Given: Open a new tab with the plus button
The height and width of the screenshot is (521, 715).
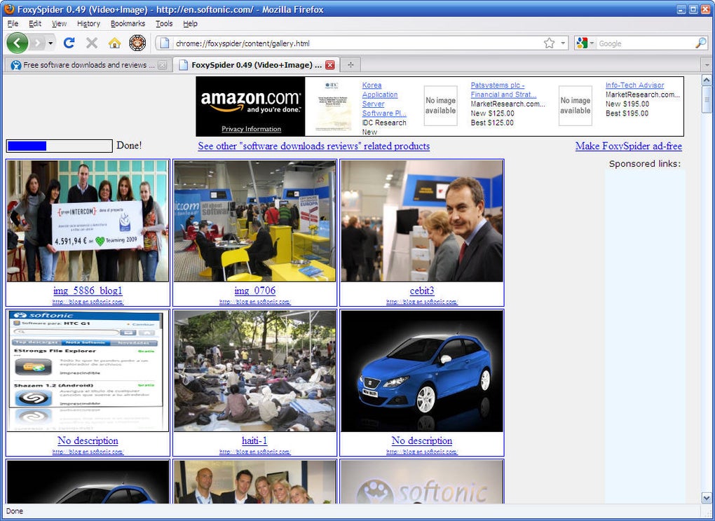Looking at the screenshot, I should pos(350,65).
